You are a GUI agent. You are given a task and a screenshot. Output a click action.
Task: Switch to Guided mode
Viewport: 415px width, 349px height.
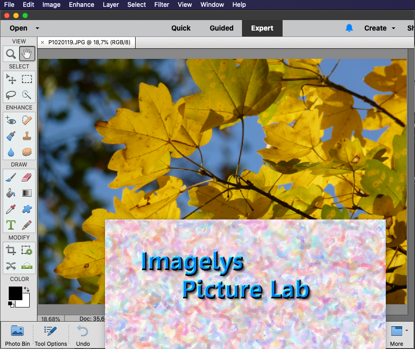coord(221,28)
